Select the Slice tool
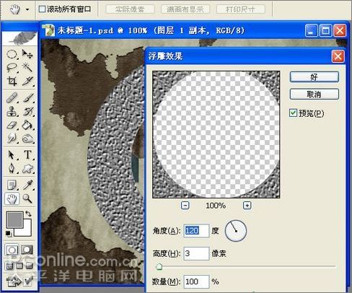Viewport: 352px width, 293px height. [x=27, y=82]
